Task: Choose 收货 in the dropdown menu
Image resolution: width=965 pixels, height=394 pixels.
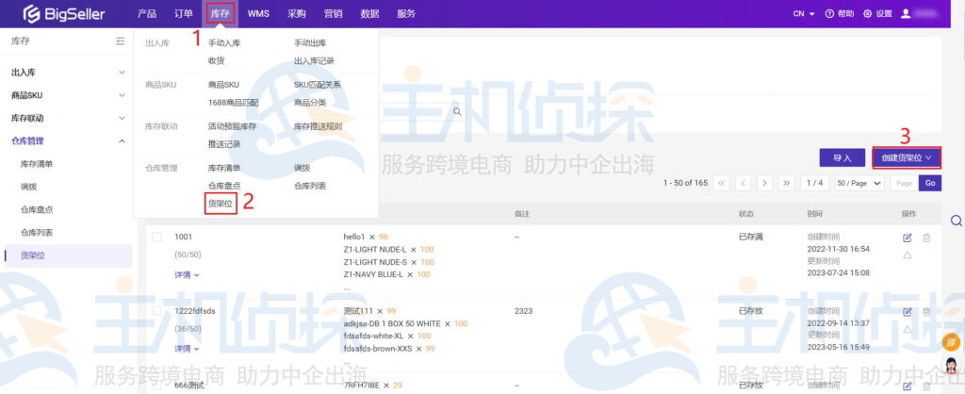Action: tap(217, 60)
